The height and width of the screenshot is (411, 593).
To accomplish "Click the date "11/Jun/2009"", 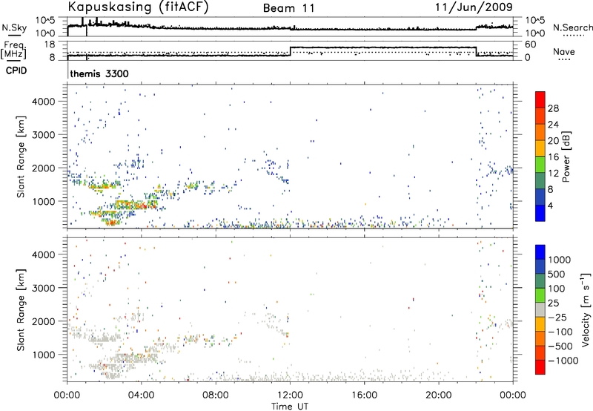I will [x=474, y=7].
